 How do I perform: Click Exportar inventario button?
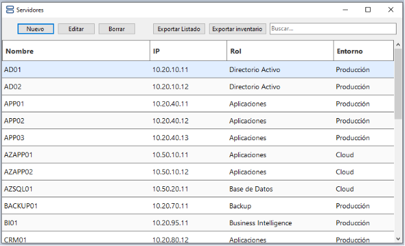pos(238,29)
